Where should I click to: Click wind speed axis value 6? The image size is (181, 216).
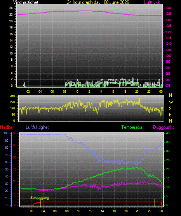click(x=12, y=67)
